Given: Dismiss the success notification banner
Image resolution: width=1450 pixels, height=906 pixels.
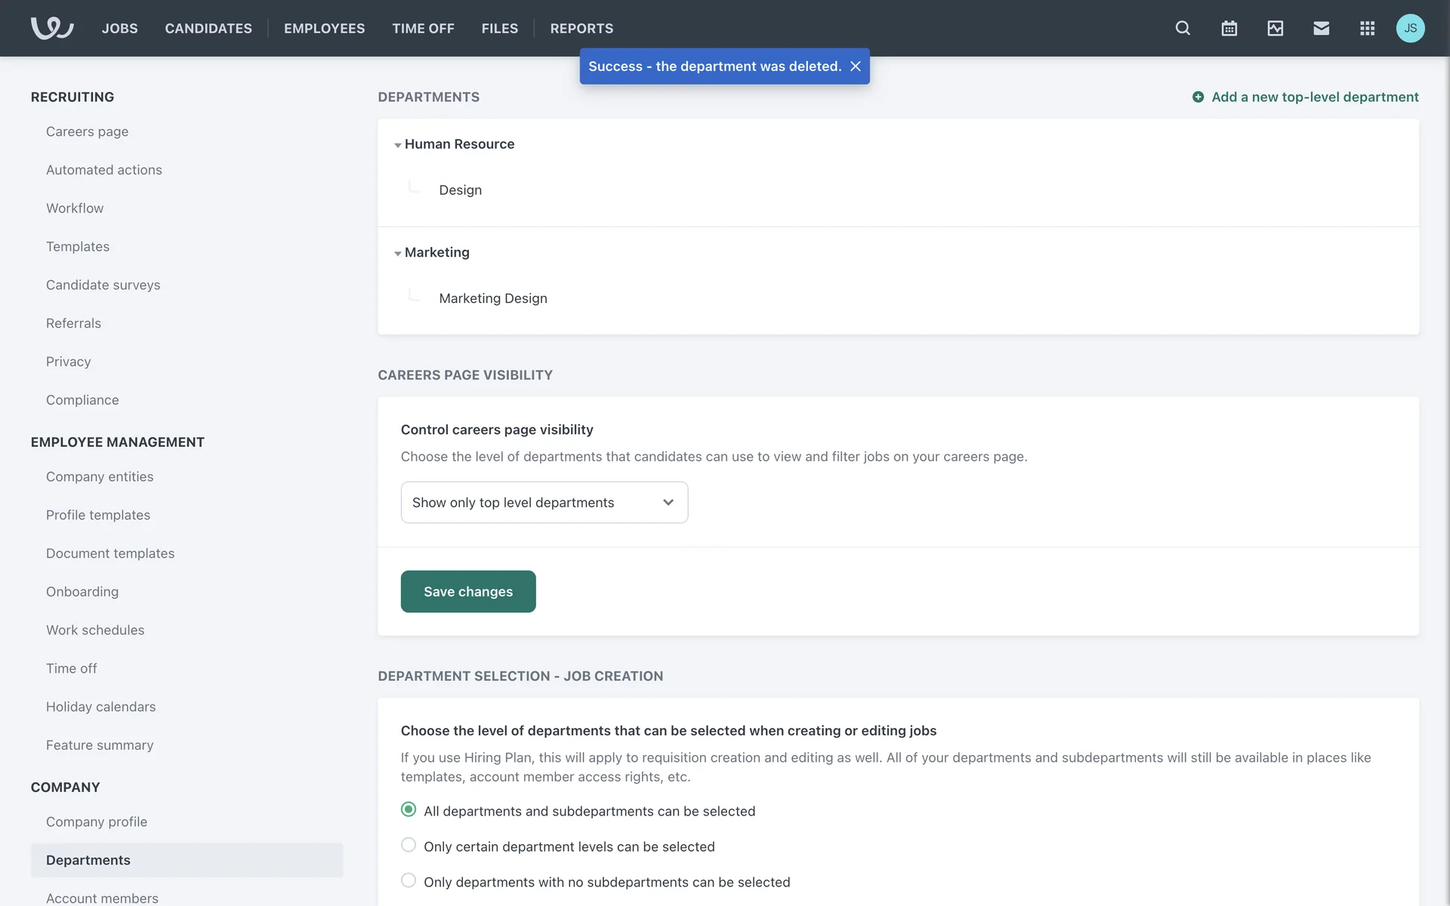Looking at the screenshot, I should pos(856,66).
